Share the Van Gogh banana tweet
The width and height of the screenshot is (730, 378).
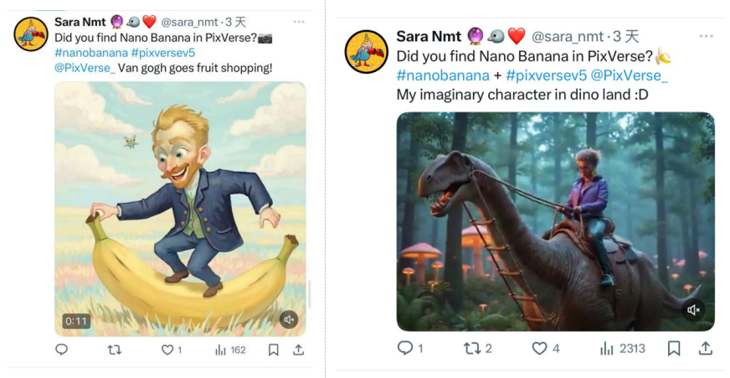click(x=298, y=350)
